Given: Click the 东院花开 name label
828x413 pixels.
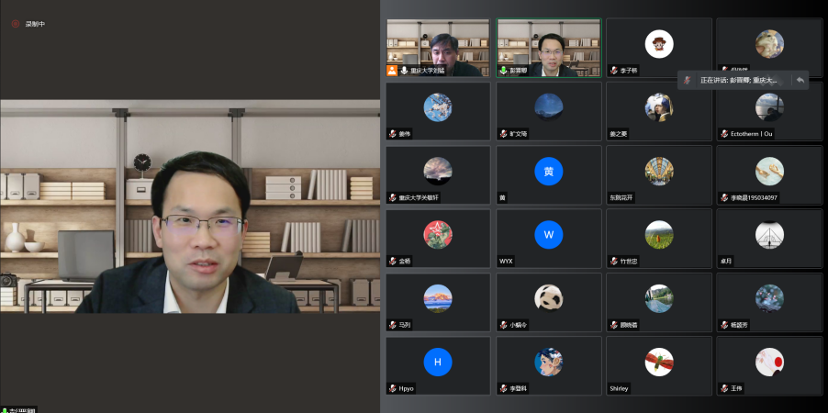Looking at the screenshot, I should [x=621, y=198].
